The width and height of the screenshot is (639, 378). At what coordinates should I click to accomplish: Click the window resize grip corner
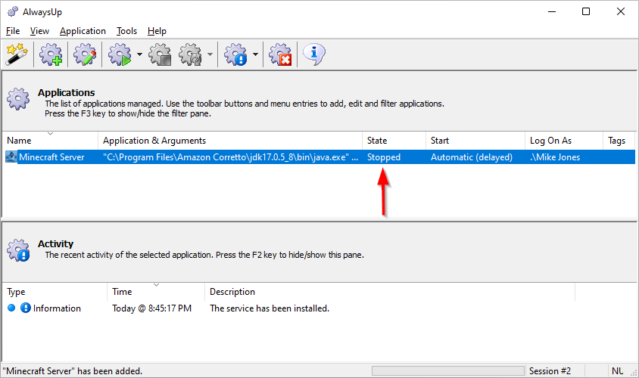(634, 373)
